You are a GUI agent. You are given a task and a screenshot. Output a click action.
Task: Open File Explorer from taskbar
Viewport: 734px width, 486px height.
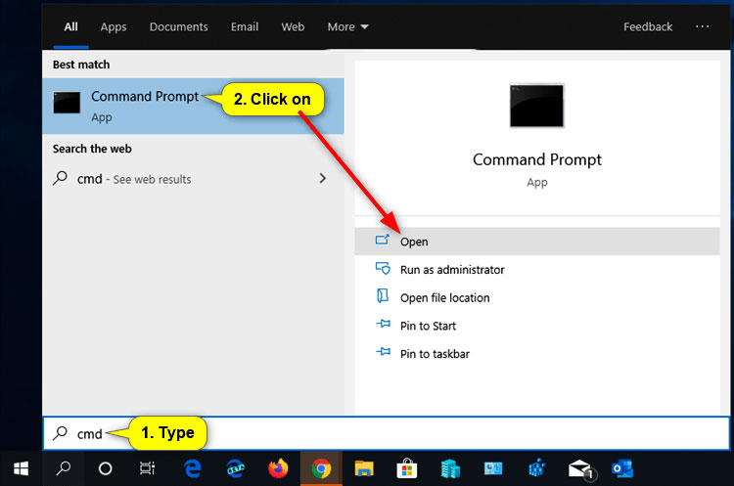tap(364, 467)
